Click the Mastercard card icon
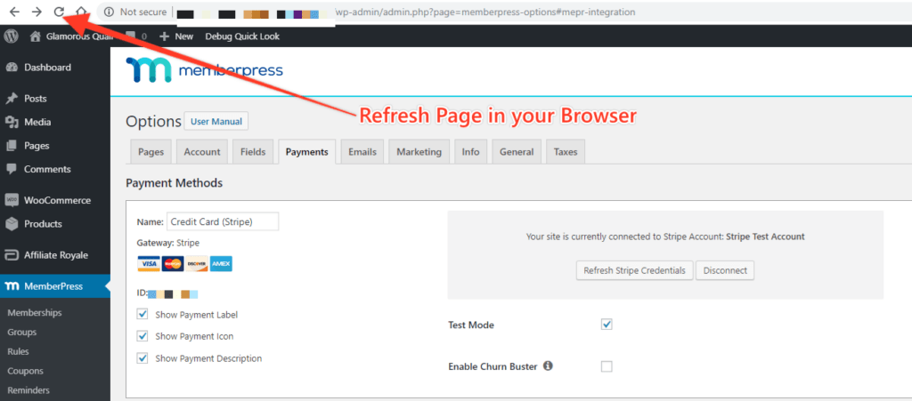This screenshot has height=401, width=912. [173, 263]
